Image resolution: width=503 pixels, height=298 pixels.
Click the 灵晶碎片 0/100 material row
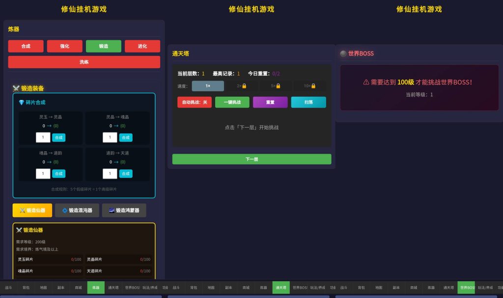[118, 259]
